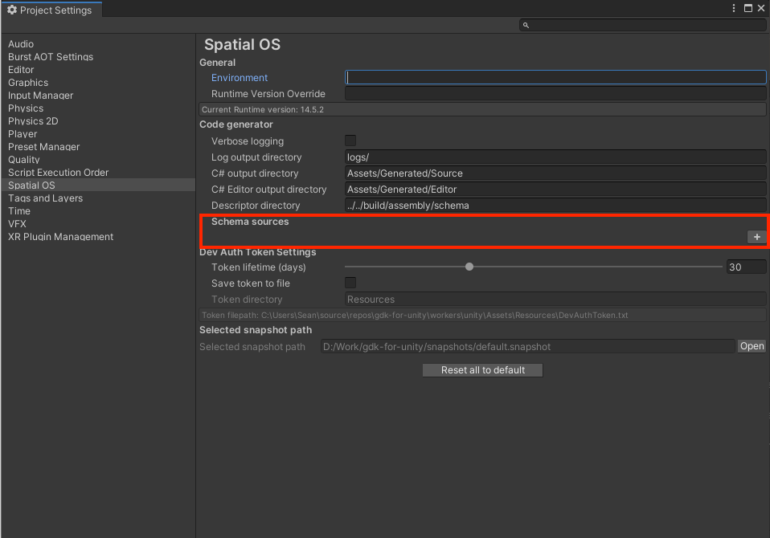Screen dimensions: 770x538
Task: Click the Descriptor directory field
Action: (555, 206)
